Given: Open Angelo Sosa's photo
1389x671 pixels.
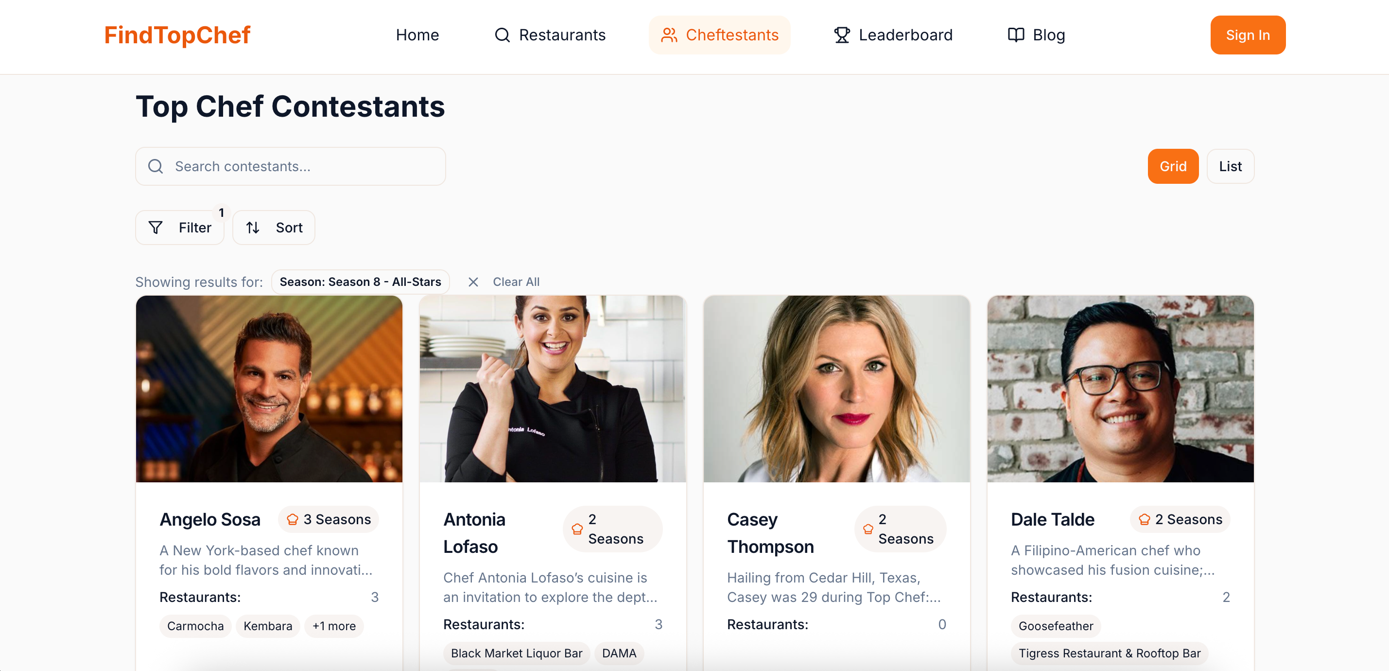Looking at the screenshot, I should [269, 388].
